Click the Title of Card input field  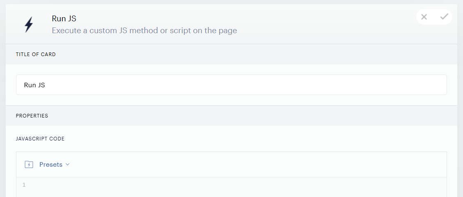click(x=231, y=85)
